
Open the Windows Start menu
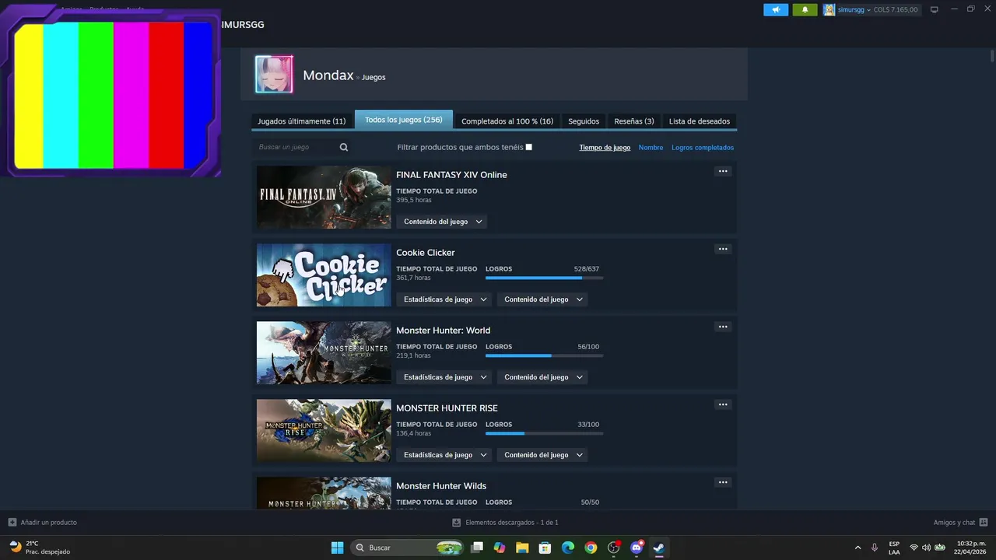pos(337,548)
